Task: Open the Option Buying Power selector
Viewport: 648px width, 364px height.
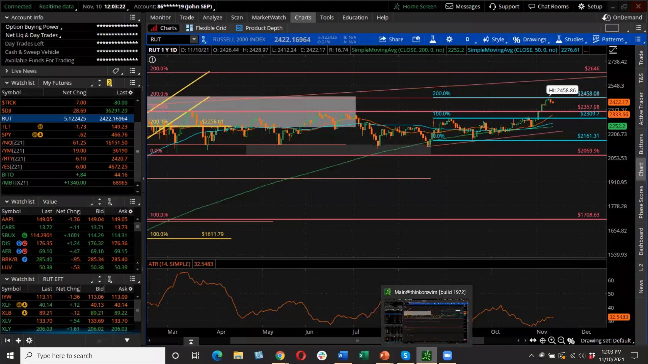Action: point(34,27)
